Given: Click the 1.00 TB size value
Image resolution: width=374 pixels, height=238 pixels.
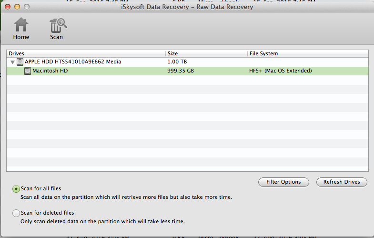Looking at the screenshot, I should point(177,62).
